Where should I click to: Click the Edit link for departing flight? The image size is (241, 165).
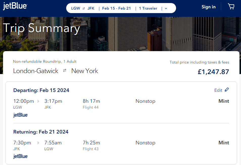(218, 90)
